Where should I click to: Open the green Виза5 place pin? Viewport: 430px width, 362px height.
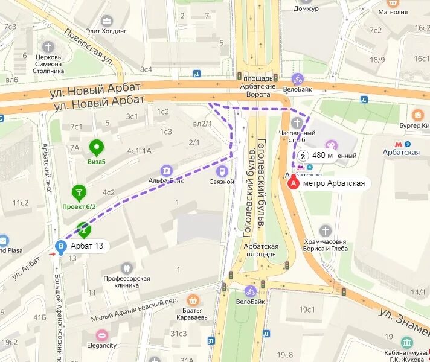point(97,148)
